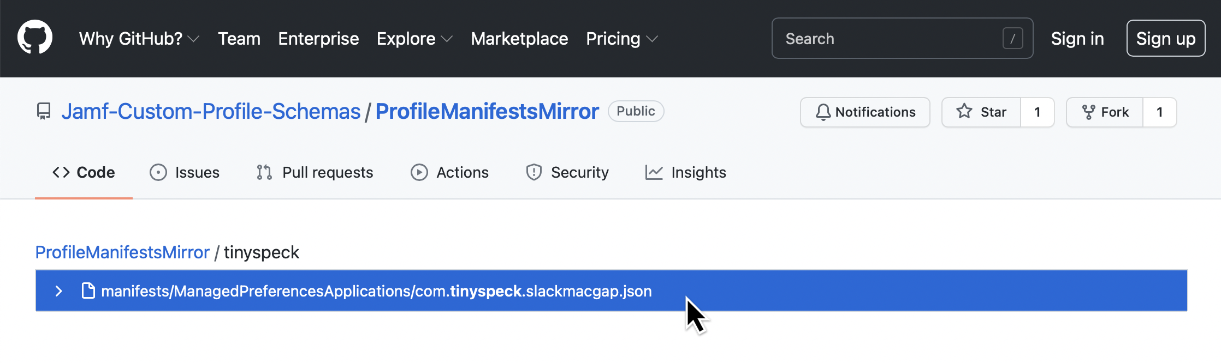The image size is (1221, 363).
Task: Switch to the Actions tab
Action: pyautogui.click(x=449, y=172)
